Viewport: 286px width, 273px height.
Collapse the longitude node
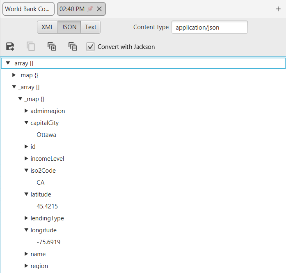coord(26,230)
